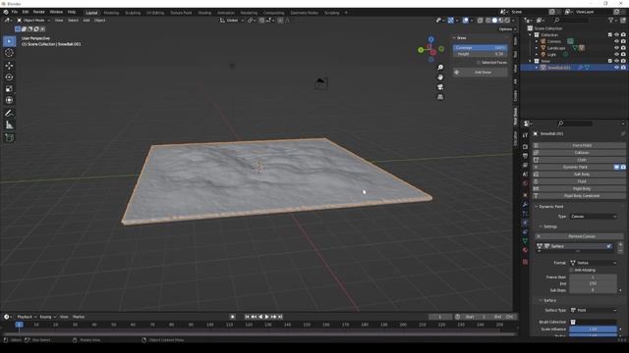This screenshot has height=353, width=629.
Task: Click the Soft Body physics button
Action: [x=578, y=175]
